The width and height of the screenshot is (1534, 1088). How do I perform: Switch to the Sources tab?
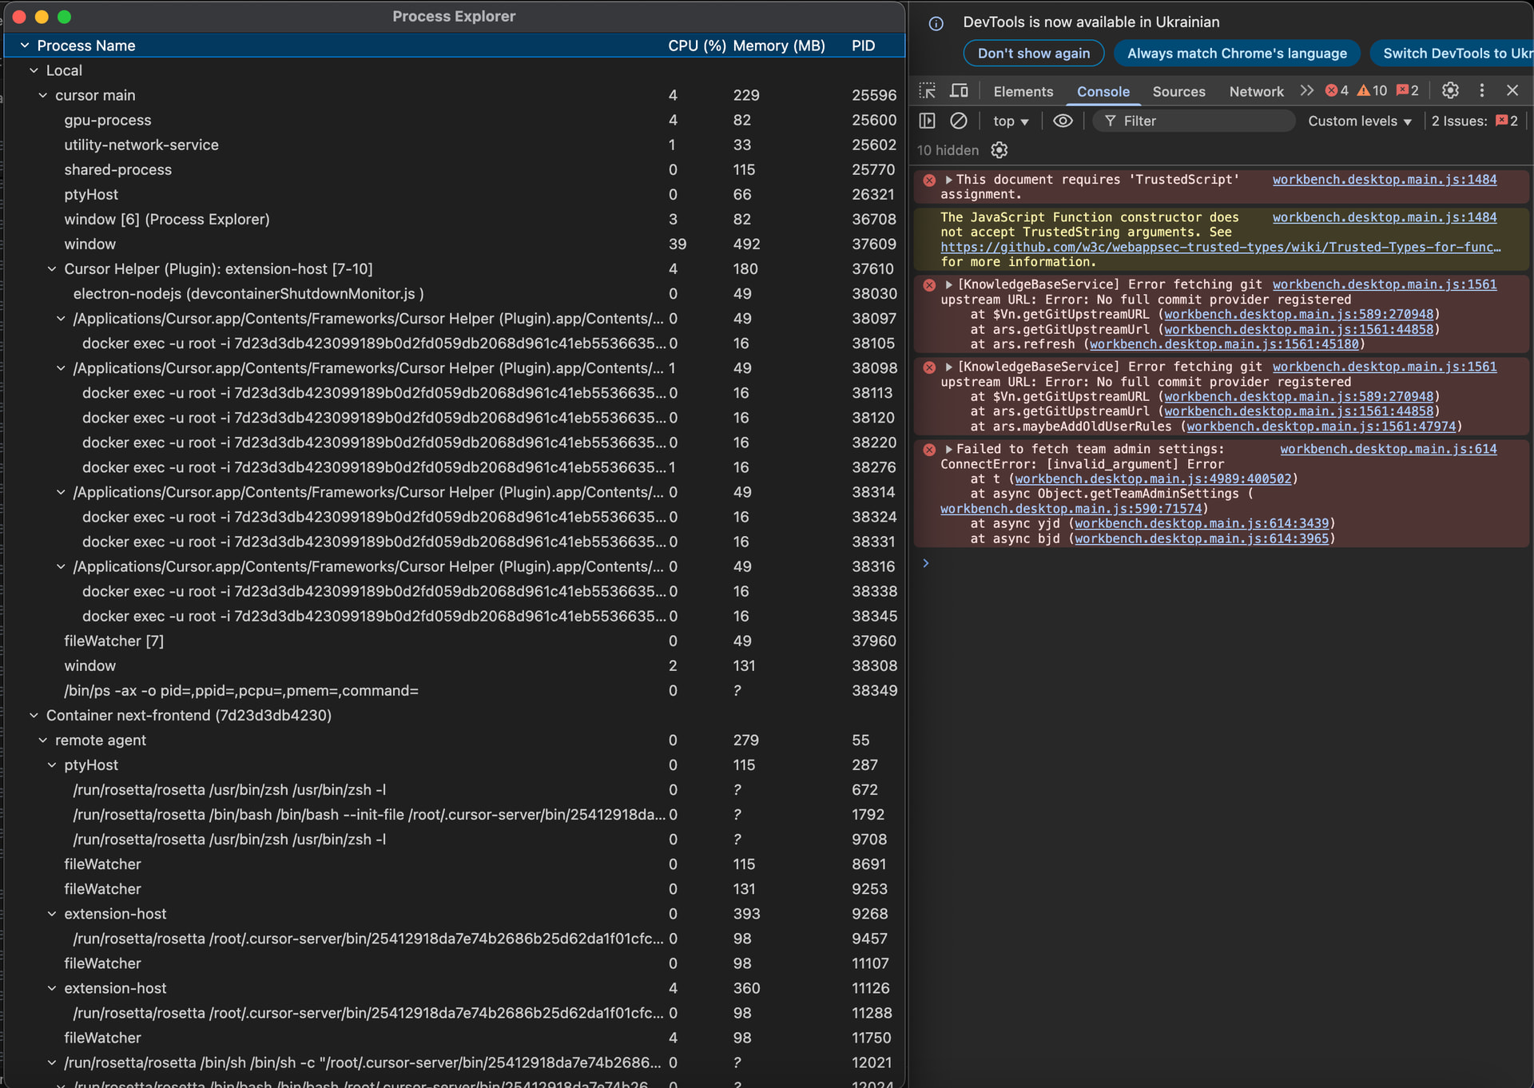pyautogui.click(x=1178, y=92)
